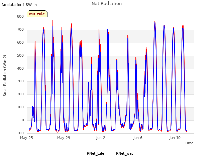This screenshot has width=214, height=160.
Task: Click the 700 y-axis tick label
Action: (20, 29)
